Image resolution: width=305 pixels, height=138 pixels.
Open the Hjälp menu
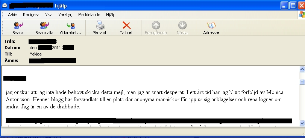click(x=111, y=15)
